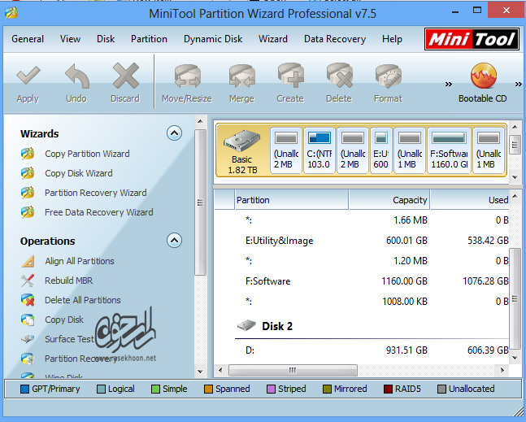
Task: Expand toolbar overflow after Bootable CD
Action: pyautogui.click(x=519, y=84)
